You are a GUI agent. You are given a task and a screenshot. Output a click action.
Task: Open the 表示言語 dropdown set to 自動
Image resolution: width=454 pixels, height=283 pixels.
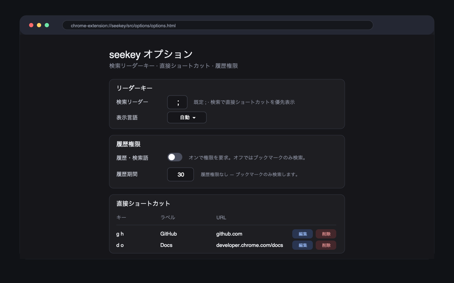(187, 117)
